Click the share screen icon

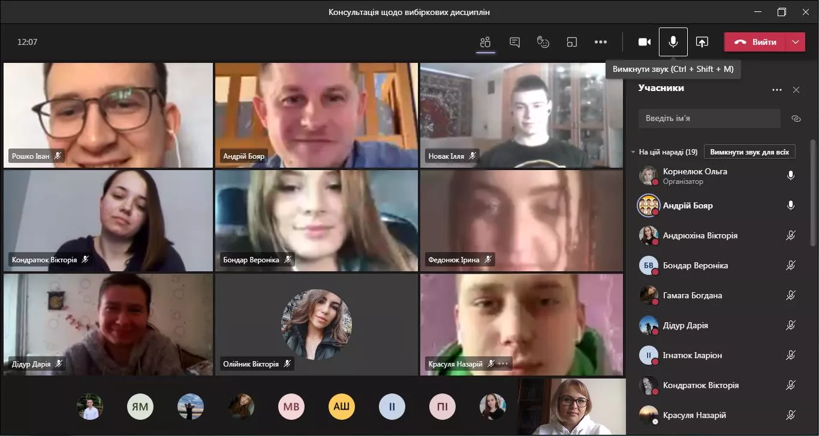pos(702,42)
